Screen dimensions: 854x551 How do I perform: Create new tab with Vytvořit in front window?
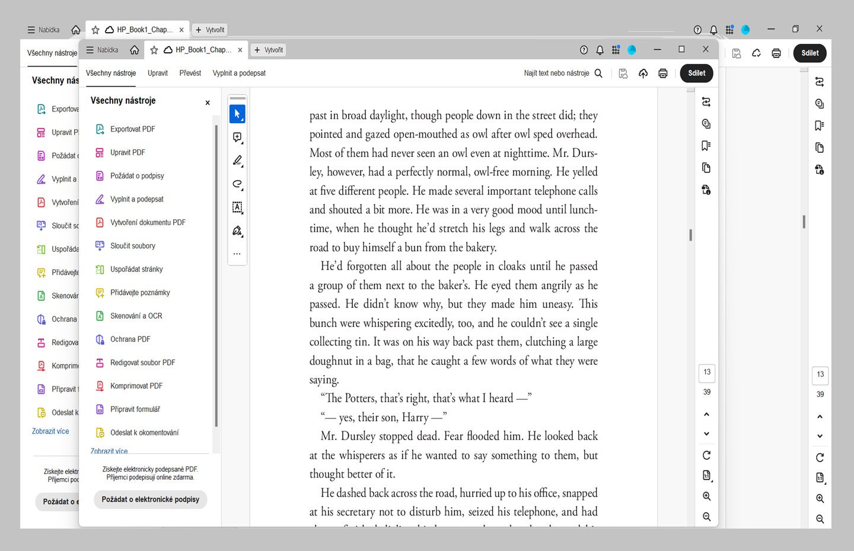[268, 50]
